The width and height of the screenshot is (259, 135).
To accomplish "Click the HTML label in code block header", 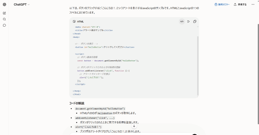I will 80,21.
